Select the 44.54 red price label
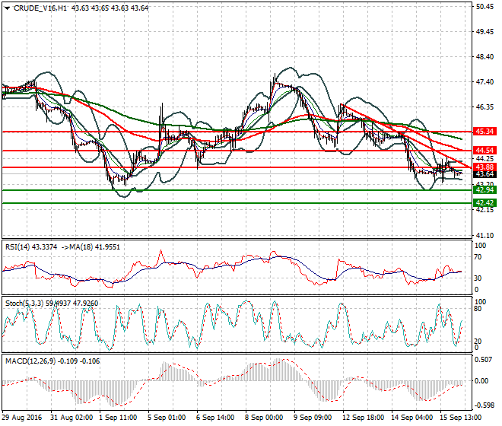This screenshot has height=426, width=502. tap(485, 151)
